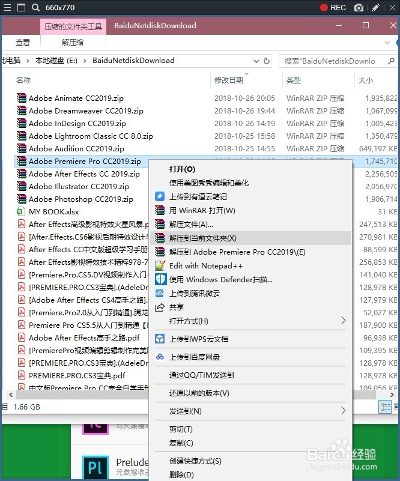Expand the ribbon with the chevron arrow
This screenshot has width=400, height=481.
387,43
